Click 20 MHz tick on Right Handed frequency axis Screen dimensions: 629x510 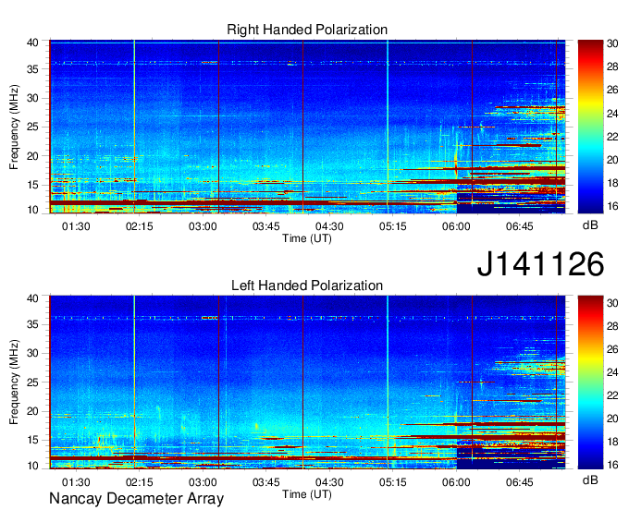coord(32,156)
